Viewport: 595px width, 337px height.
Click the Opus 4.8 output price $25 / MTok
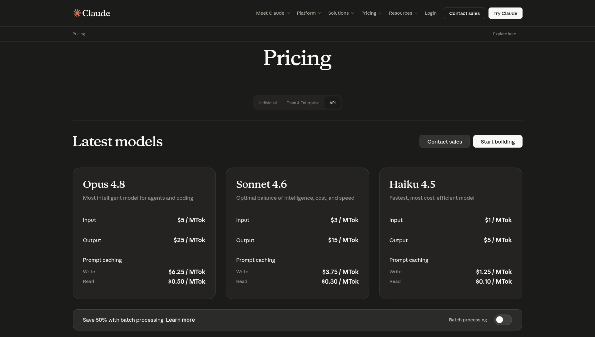(x=190, y=240)
